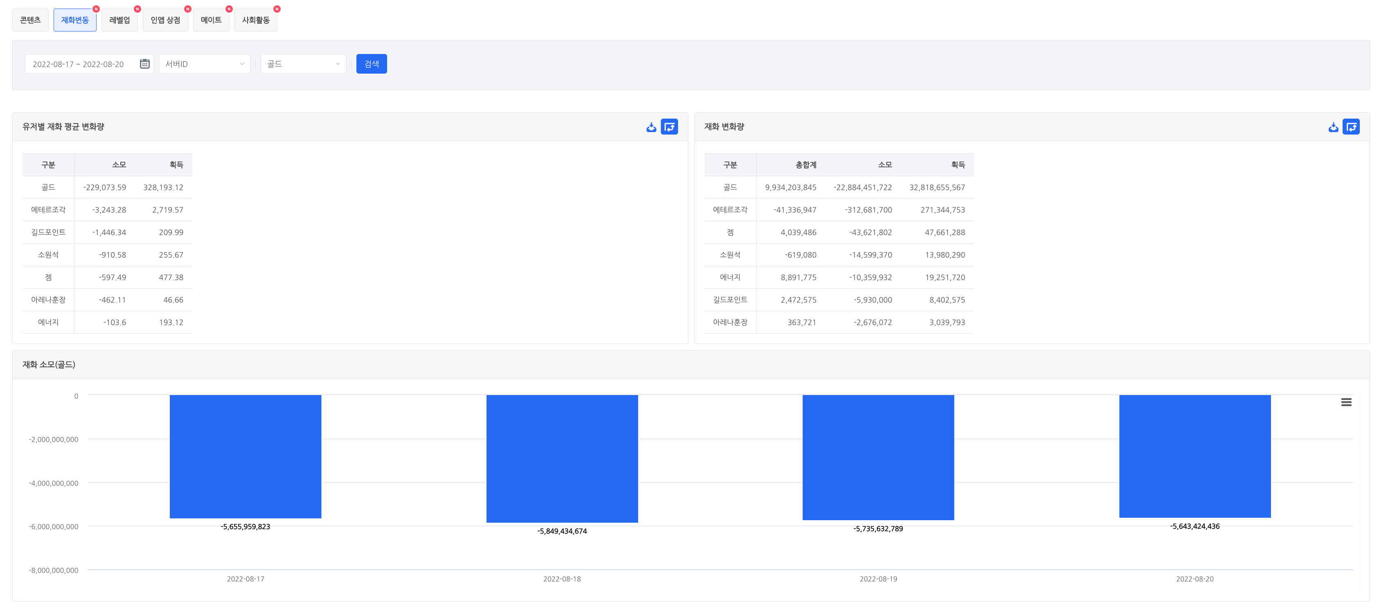Click the date range 2022-08-17 ~ 2022-08-20 field

[89, 64]
